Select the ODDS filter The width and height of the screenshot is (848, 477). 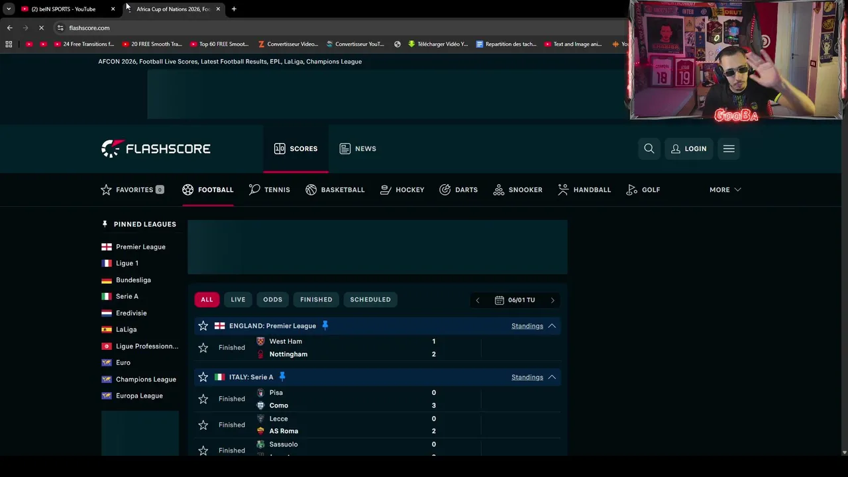(272, 299)
